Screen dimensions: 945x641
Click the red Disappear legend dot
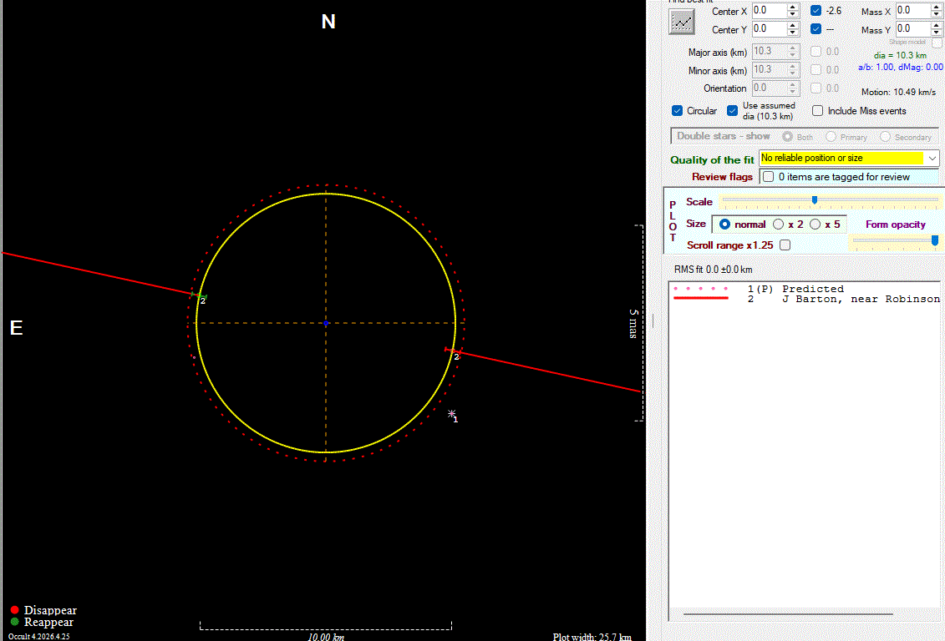tap(15, 610)
